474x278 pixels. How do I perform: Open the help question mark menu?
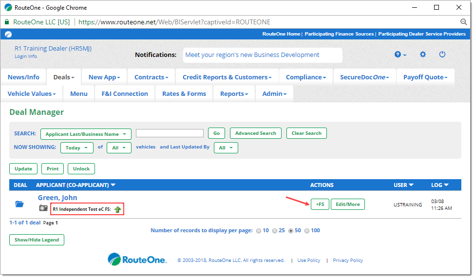(x=400, y=55)
